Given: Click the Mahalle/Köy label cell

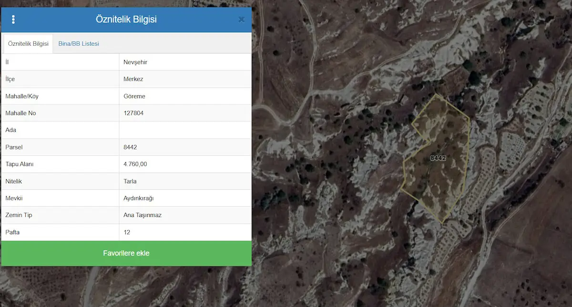Looking at the screenshot, I should coord(60,96).
